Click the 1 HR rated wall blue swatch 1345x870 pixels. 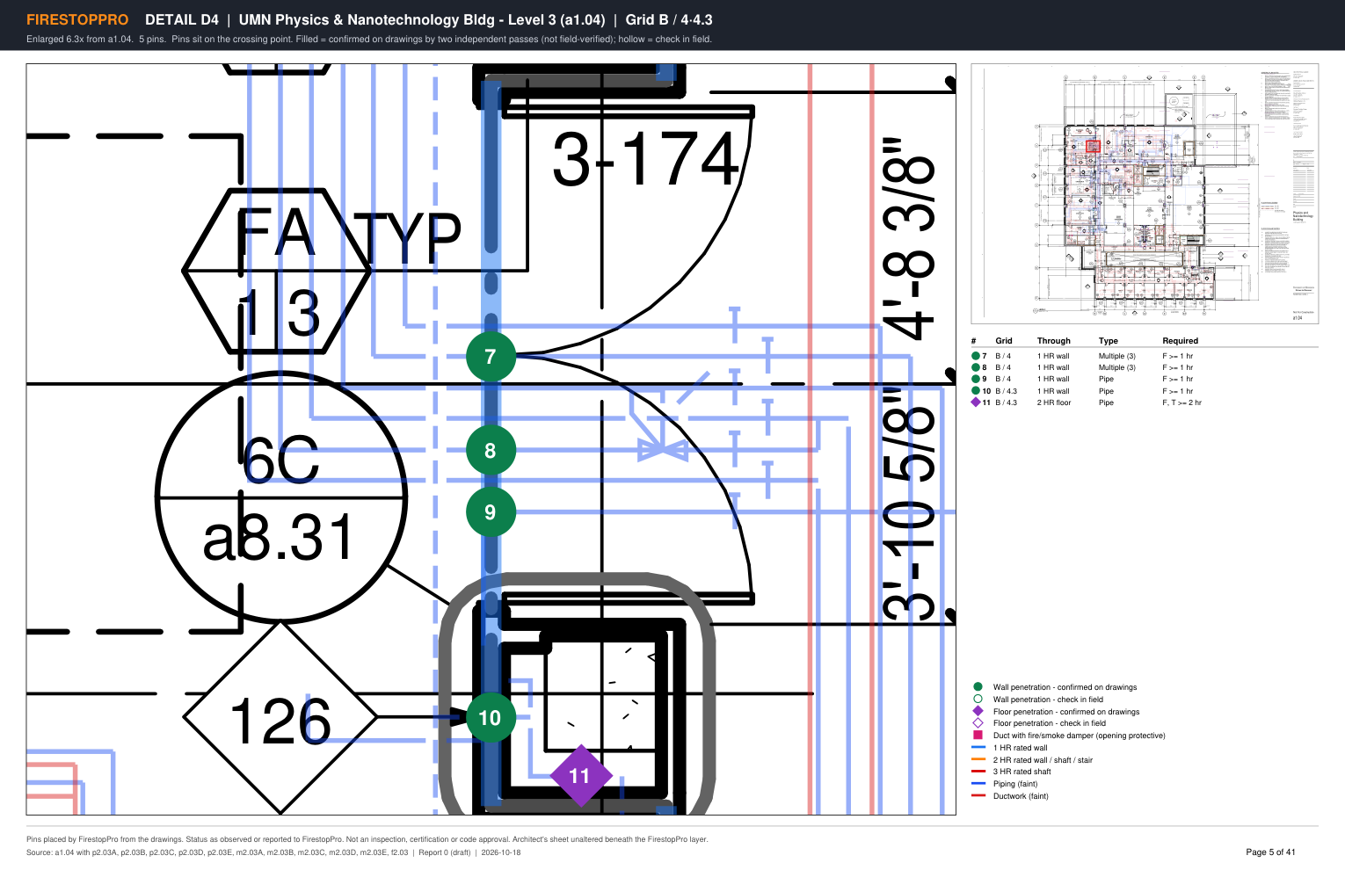point(978,748)
